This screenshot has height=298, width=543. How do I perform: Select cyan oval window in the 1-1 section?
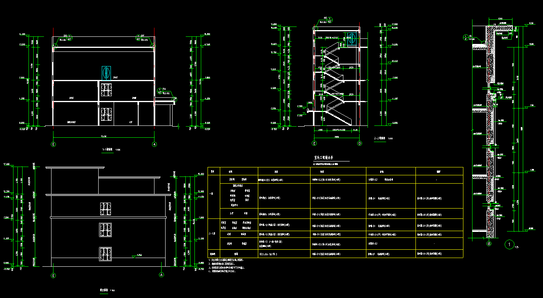coord(106,73)
